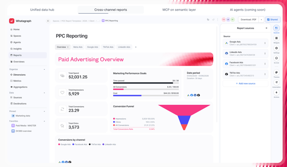Open the IQ chat icon

(x=276, y=58)
